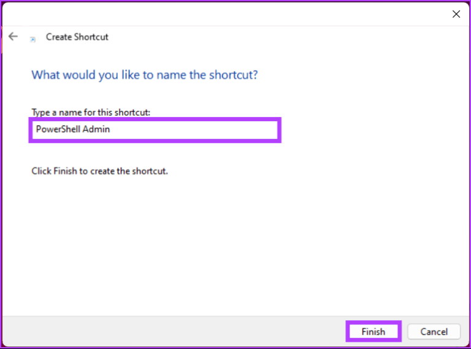Click the shortcut icon beside Create Shortcut
The height and width of the screenshot is (349, 471).
(33, 39)
